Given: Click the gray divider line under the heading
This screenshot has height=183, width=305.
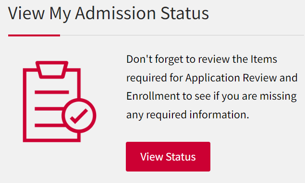Looking at the screenshot, I should (x=182, y=35).
